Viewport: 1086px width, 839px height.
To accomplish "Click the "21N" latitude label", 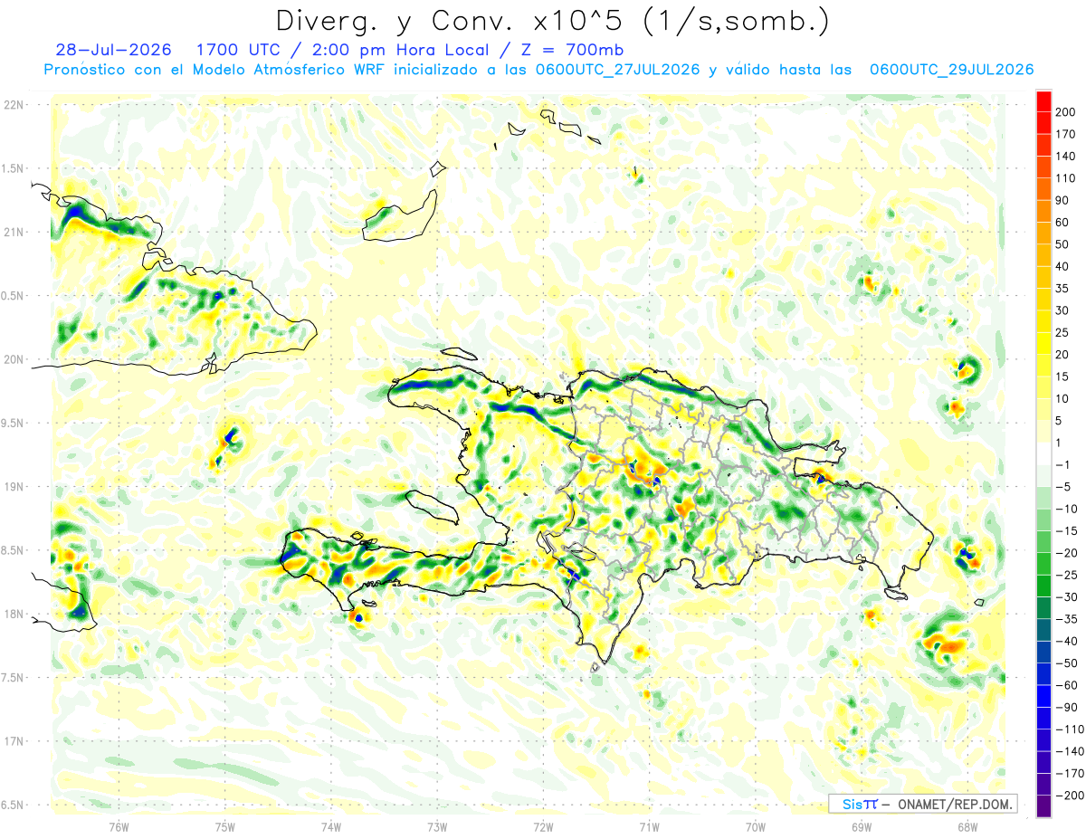I will pos(13,232).
